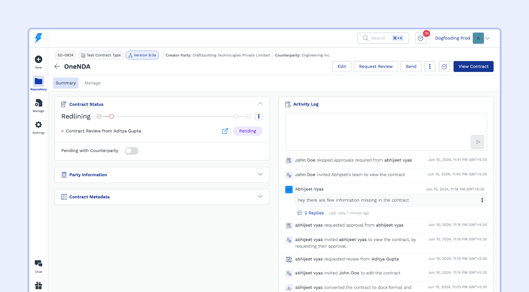This screenshot has height=292, width=529.
Task: Click the tasks icon with 111 badge
Action: pyautogui.click(x=421, y=38)
